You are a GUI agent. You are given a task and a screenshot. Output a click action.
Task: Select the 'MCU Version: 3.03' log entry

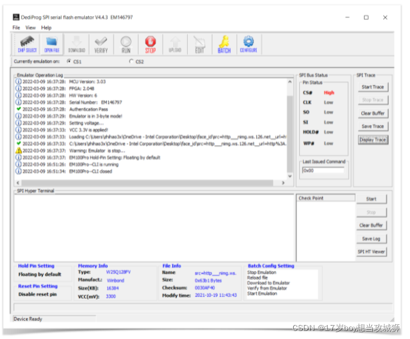click(87, 82)
